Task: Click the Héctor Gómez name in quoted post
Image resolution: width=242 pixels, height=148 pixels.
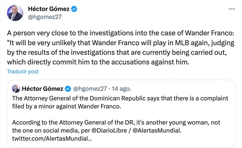Action: [x=42, y=89]
